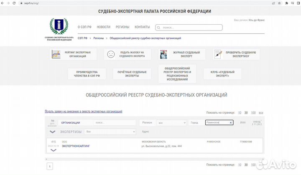Open the browser extensions puzzle icon
301x175 pixels.
tap(287, 3)
